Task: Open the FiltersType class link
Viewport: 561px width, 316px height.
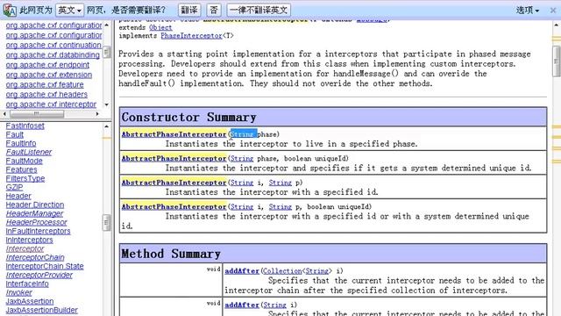Action: pos(25,178)
